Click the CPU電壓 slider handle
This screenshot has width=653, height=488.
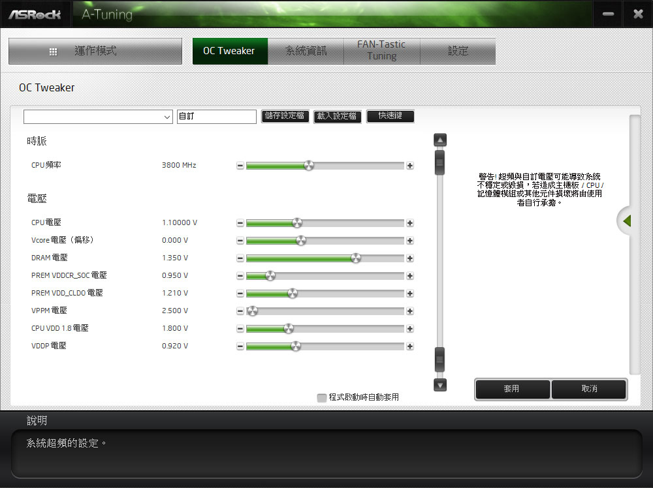tap(297, 223)
